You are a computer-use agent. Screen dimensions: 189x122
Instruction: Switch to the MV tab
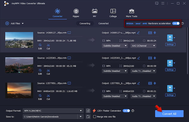[94, 13]
